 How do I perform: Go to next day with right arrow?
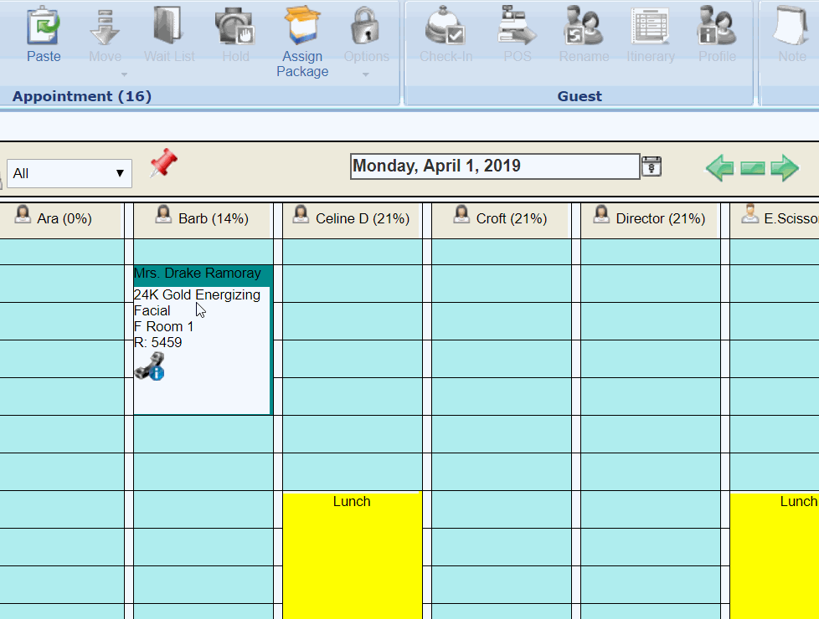[x=785, y=168]
